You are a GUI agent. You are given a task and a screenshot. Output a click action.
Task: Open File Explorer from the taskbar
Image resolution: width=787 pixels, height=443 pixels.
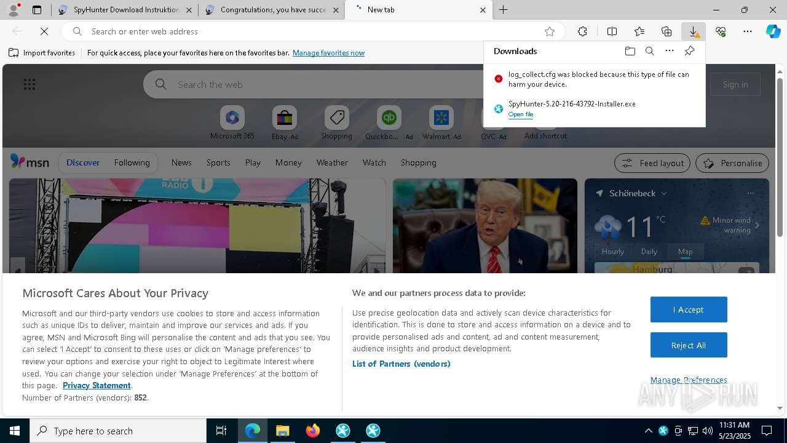coord(282,431)
